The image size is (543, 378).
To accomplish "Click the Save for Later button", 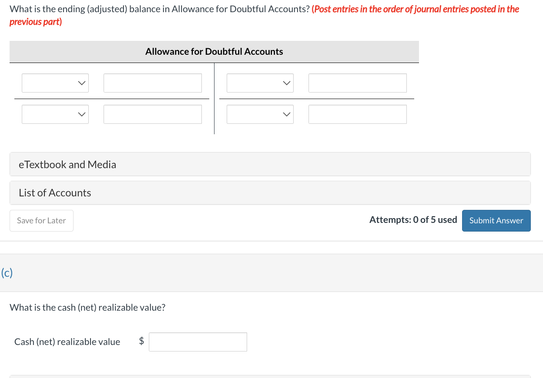I will [x=41, y=220].
